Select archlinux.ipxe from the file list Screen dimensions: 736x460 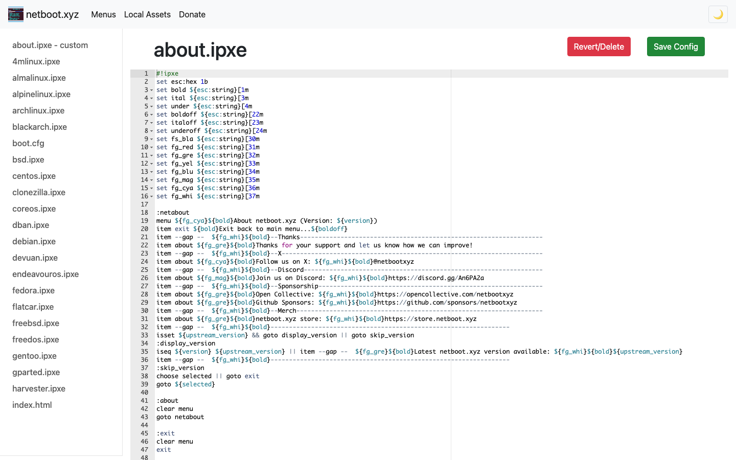(x=38, y=110)
